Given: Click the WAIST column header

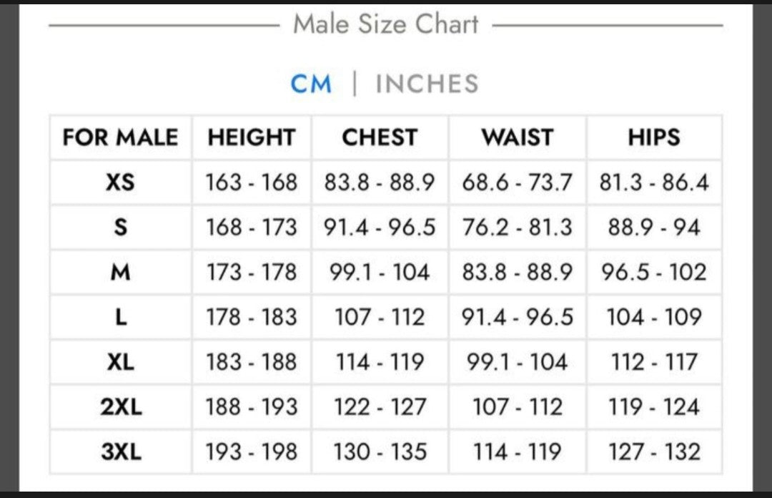Looking at the screenshot, I should (518, 137).
